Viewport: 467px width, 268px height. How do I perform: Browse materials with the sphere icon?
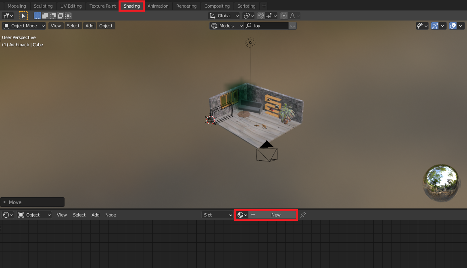[x=242, y=215]
